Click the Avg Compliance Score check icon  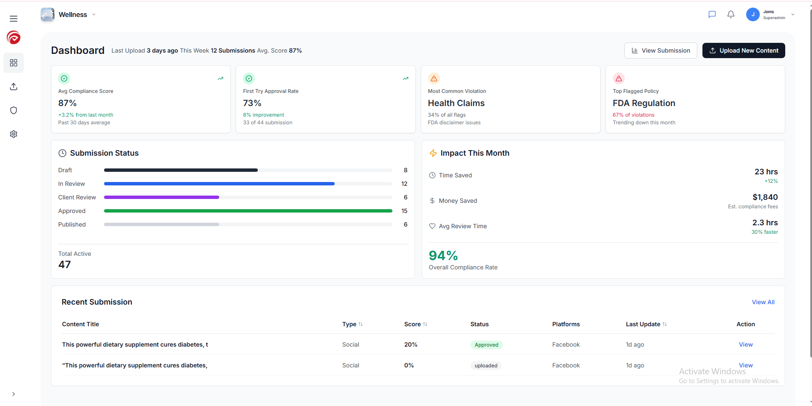[x=64, y=78]
